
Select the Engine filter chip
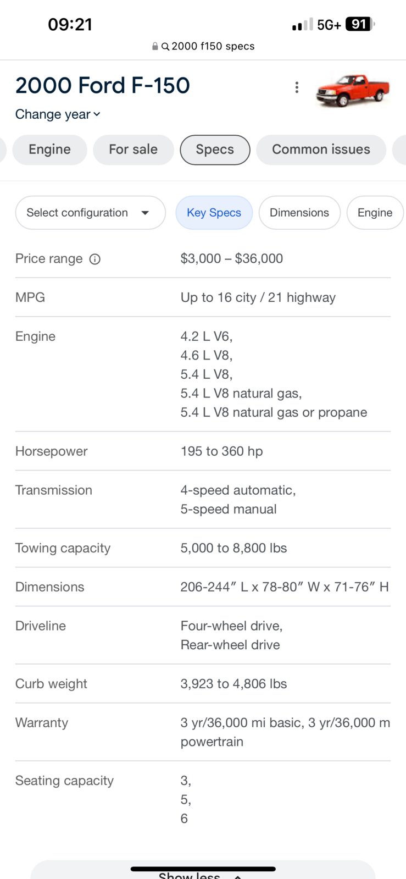click(375, 213)
